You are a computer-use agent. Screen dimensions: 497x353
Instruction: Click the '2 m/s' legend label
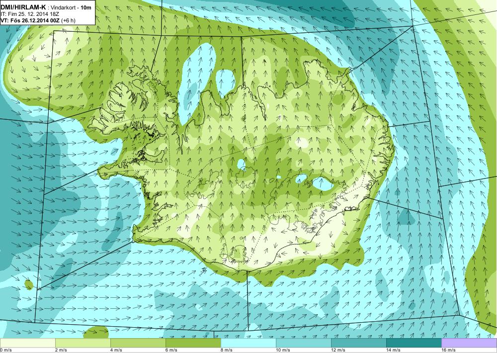click(61, 350)
